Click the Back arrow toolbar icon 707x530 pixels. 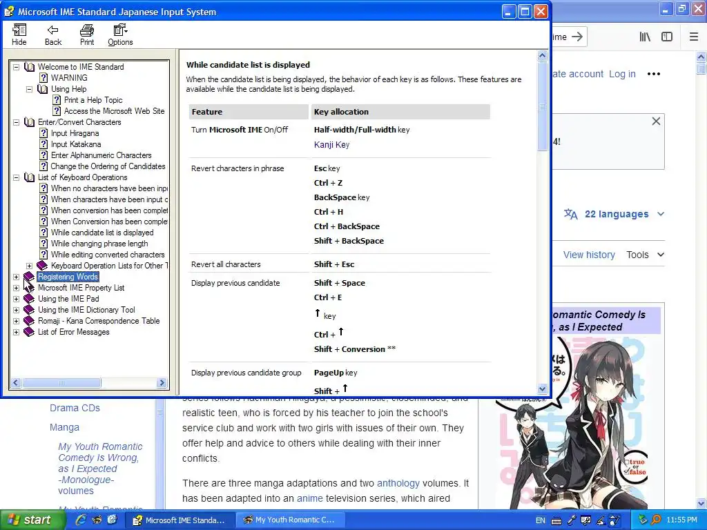52,35
